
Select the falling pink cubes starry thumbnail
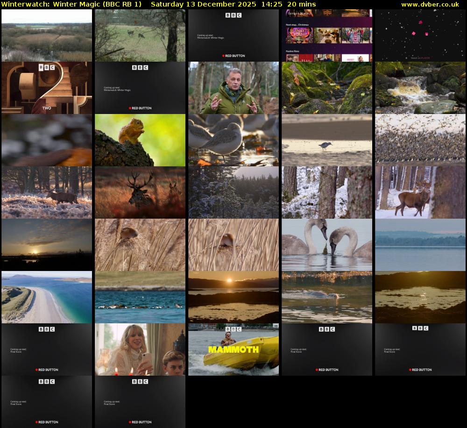click(x=420, y=36)
